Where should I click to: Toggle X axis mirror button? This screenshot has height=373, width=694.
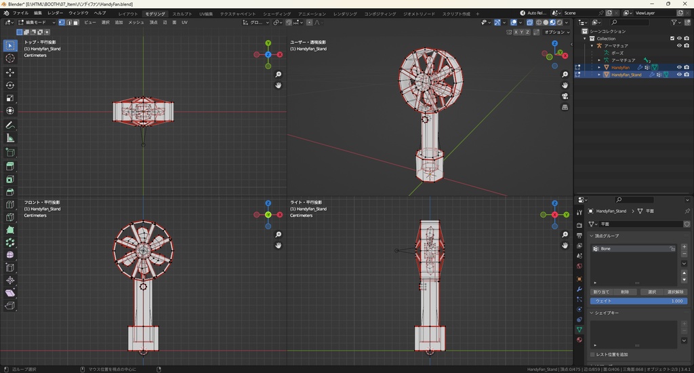click(516, 33)
